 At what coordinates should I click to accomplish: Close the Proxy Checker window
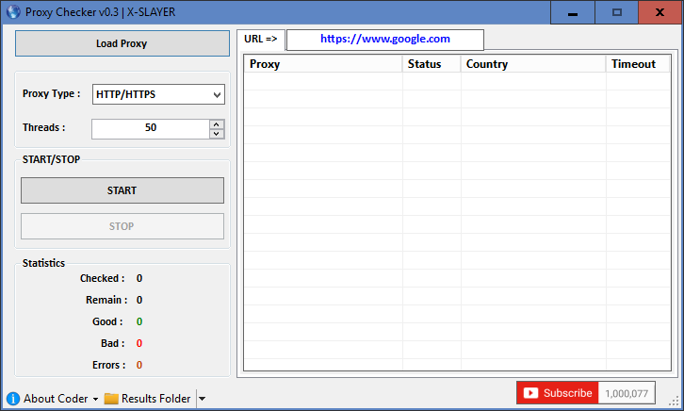tap(660, 12)
